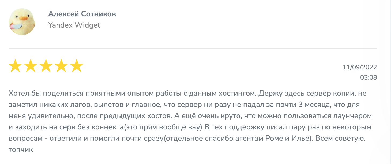Select the fourth rating star
Image resolution: width=391 pixels, height=164 pixels.
pos(61,66)
